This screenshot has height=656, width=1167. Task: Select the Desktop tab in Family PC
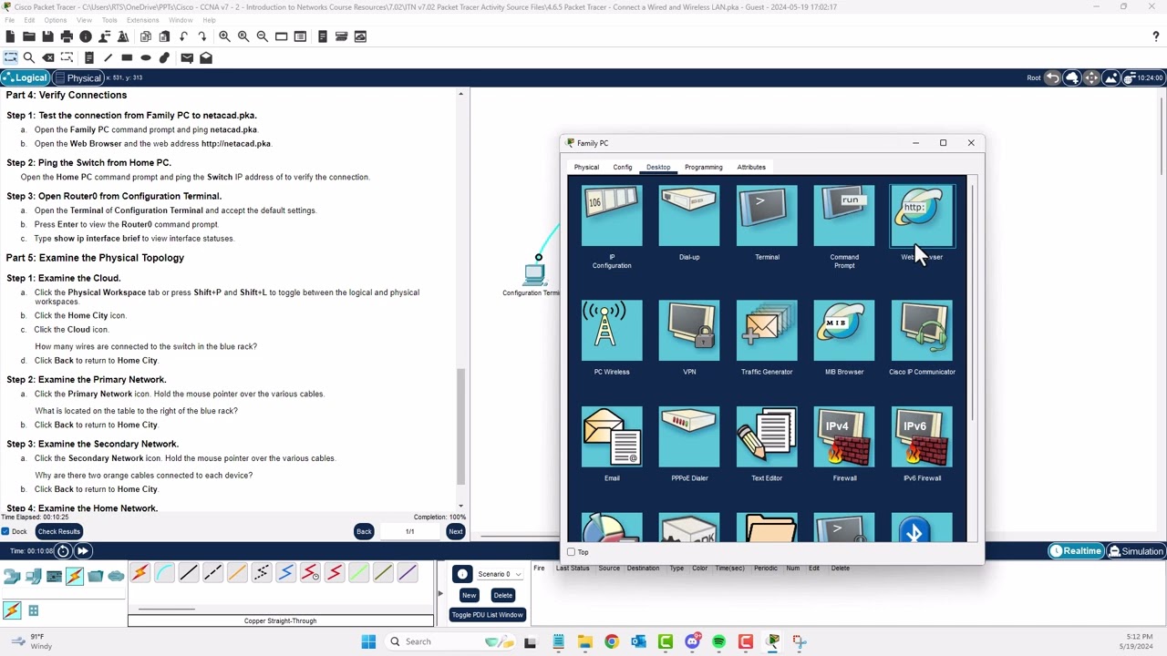[x=658, y=167]
